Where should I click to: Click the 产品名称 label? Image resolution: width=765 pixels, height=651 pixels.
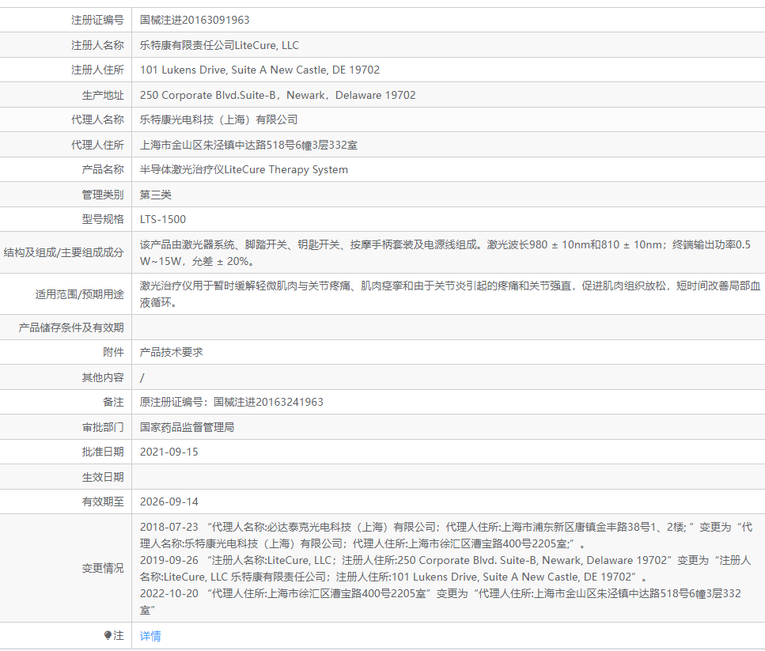pyautogui.click(x=103, y=170)
